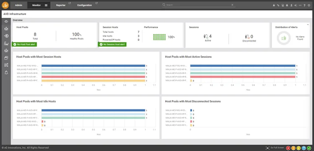Click the dark blue bar in Most Session Hosts chart
Screen dimensions: 314x151
[x=93, y=66]
